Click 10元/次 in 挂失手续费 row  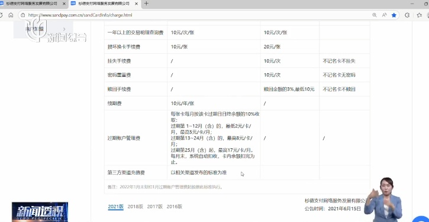[x=272, y=61]
